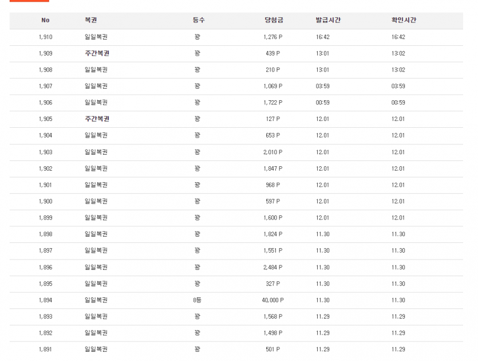Click the 2,010 P prize amount
Image resolution: width=478 pixels, height=361 pixels.
tap(273, 152)
